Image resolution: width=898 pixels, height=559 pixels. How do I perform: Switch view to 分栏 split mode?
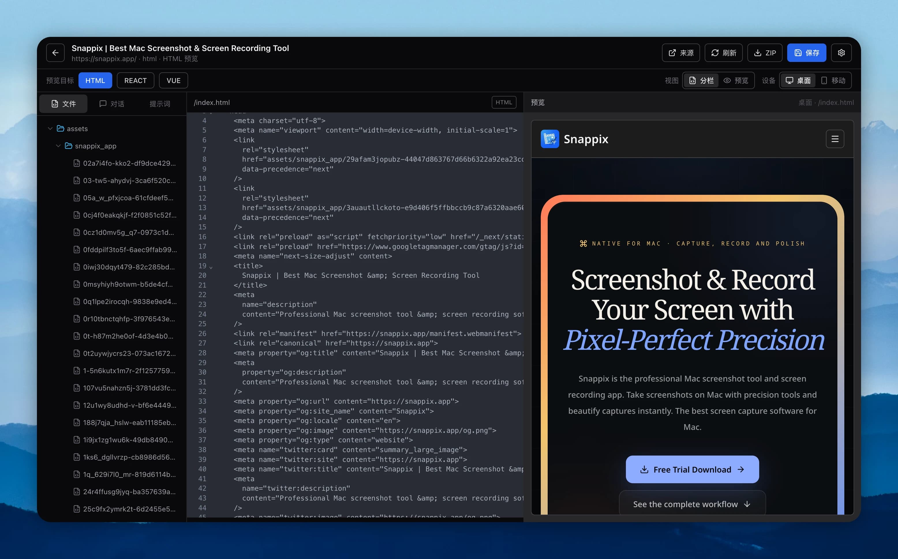point(701,80)
